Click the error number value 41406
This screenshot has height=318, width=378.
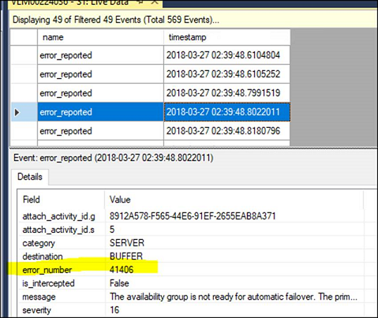click(122, 270)
